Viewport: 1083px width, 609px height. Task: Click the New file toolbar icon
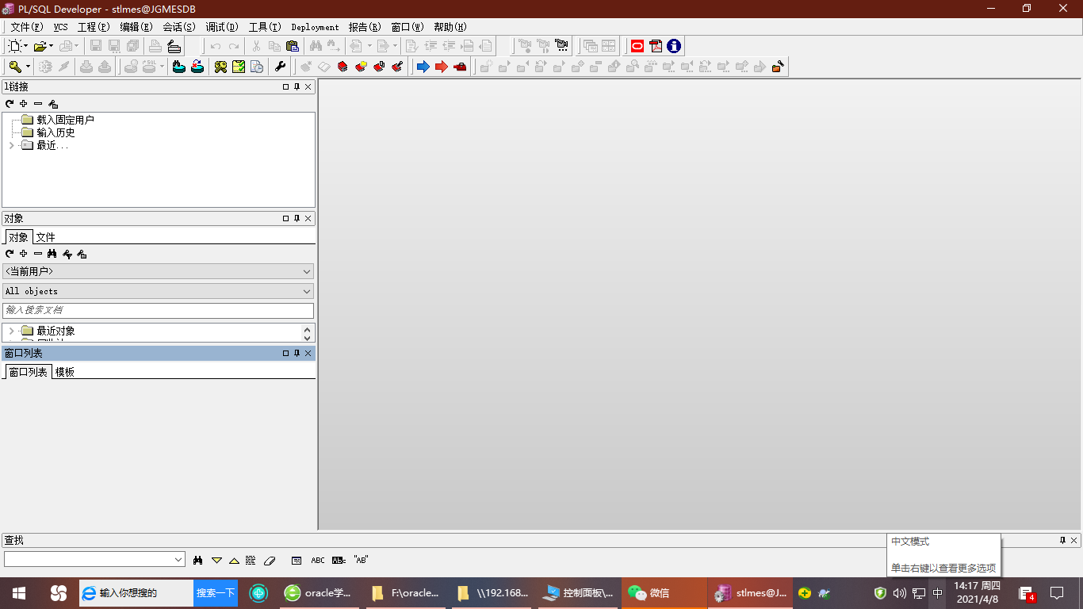[x=15, y=46]
